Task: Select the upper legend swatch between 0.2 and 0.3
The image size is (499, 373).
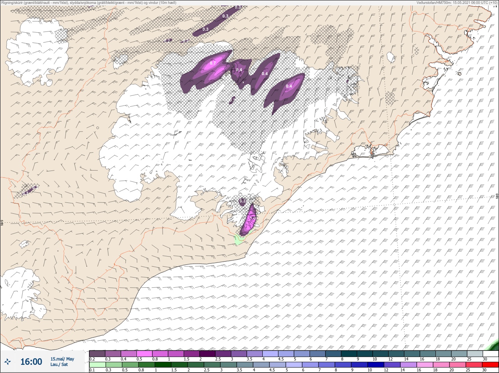Action: tap(97, 354)
